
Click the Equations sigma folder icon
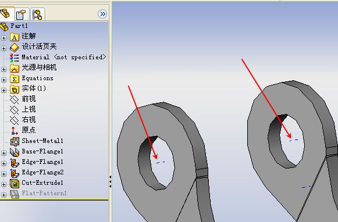pos(15,79)
